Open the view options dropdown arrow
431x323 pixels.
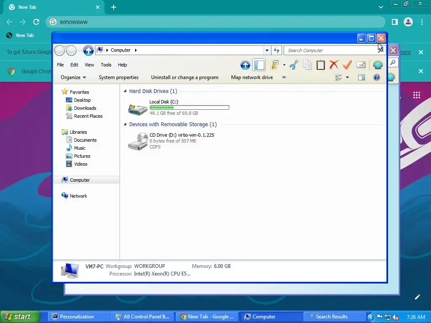(x=347, y=77)
